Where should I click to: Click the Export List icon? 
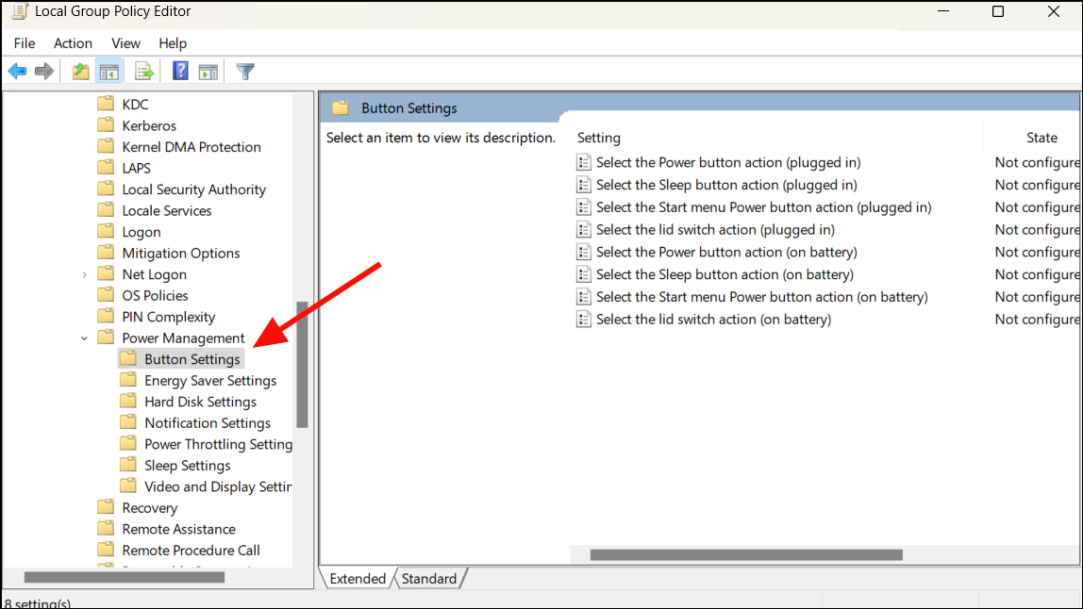pos(143,71)
